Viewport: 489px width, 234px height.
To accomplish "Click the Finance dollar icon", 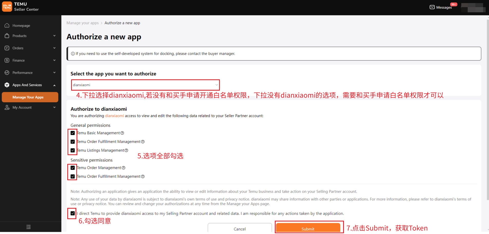I will click(x=7, y=60).
